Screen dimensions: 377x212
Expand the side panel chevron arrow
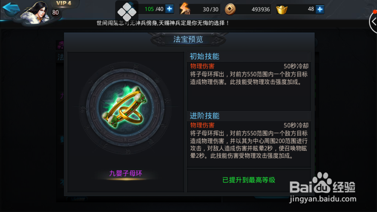point(373,22)
